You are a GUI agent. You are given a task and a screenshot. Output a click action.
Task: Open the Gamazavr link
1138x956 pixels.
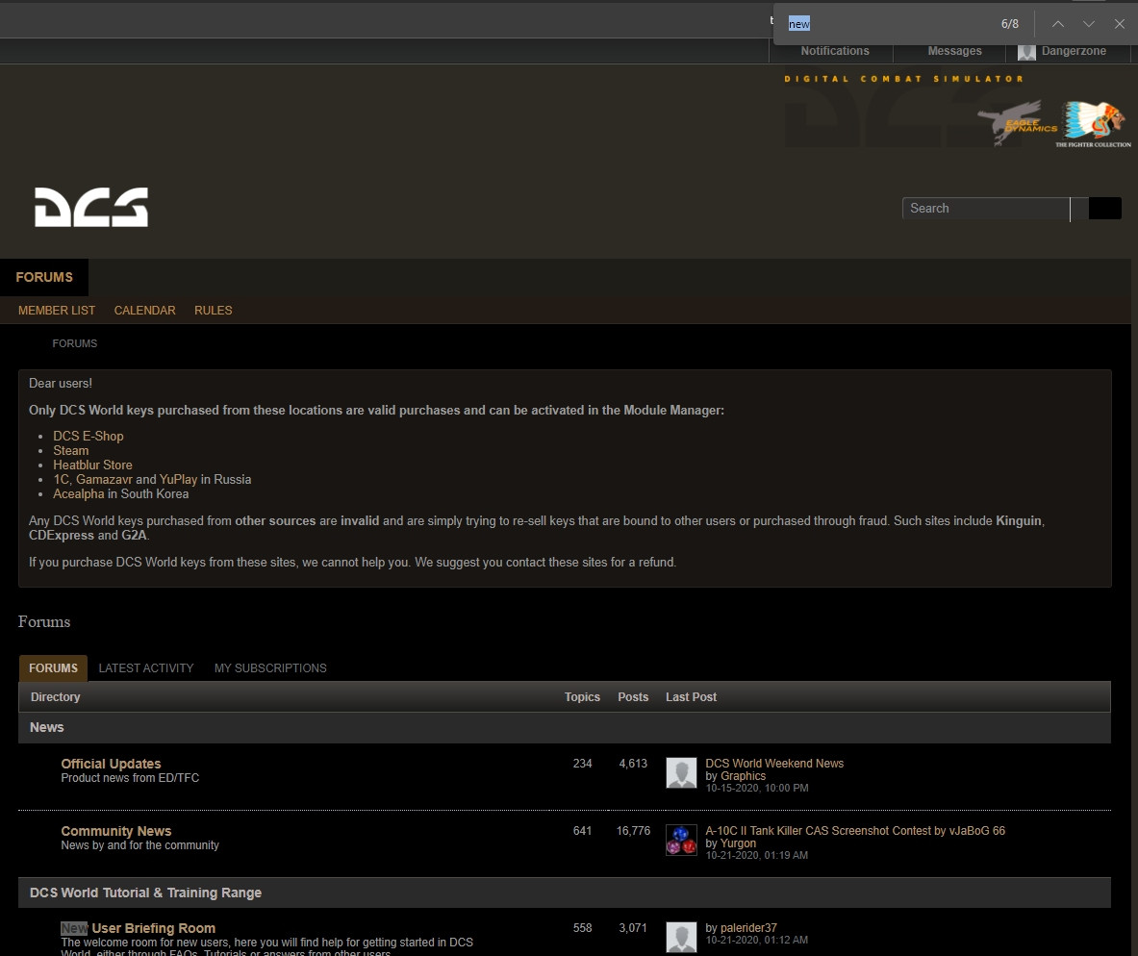click(x=104, y=480)
